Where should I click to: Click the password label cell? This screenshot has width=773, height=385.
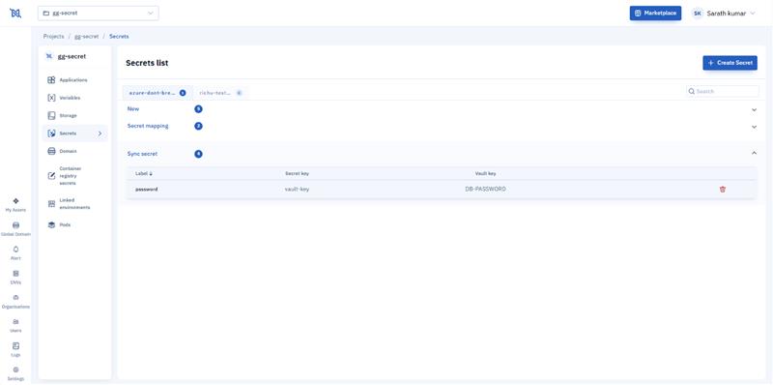pos(147,189)
